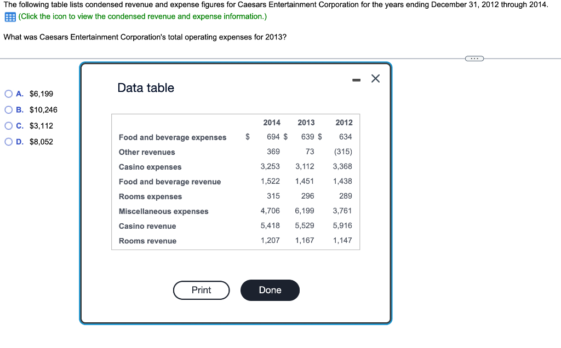Image resolution: width=561 pixels, height=348 pixels.
Task: Click the 2014 food and beverage expenses value 694
Action: point(273,137)
